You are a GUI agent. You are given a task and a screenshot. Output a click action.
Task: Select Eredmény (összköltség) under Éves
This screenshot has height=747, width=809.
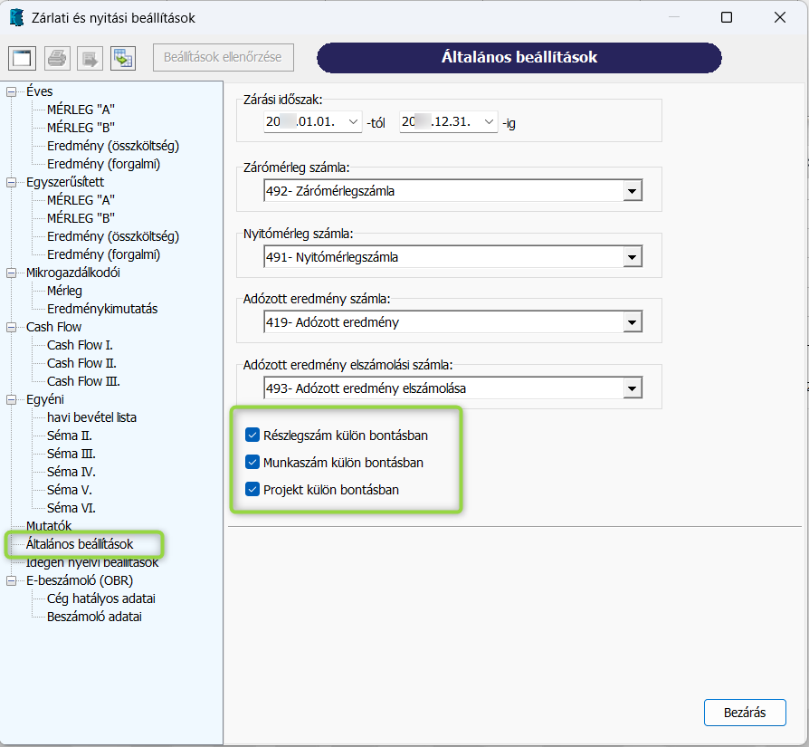point(113,146)
